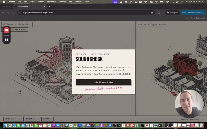Image resolution: width=207 pixels, height=129 pixels.
Task: Open Finder from the Dock
Action: point(5,125)
